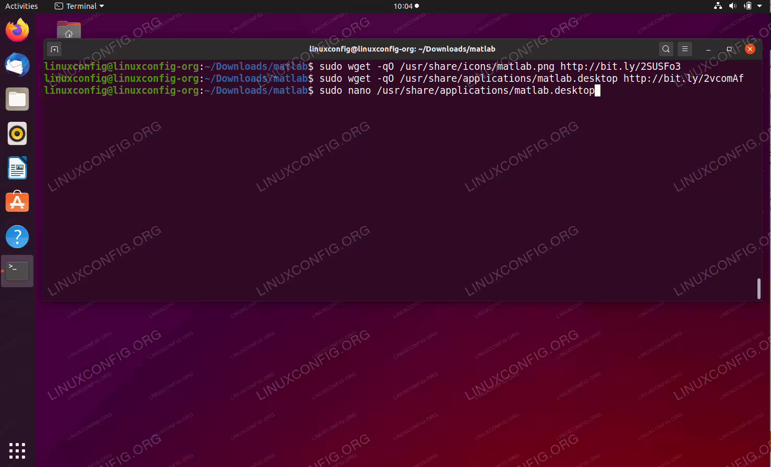The height and width of the screenshot is (467, 771).
Task: Open a new terminal tab
Action: pyautogui.click(x=54, y=49)
